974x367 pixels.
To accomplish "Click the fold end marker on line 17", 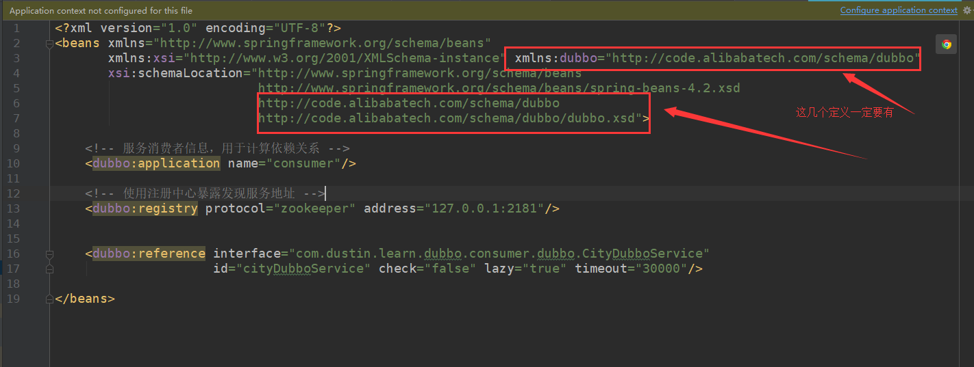I will 49,269.
